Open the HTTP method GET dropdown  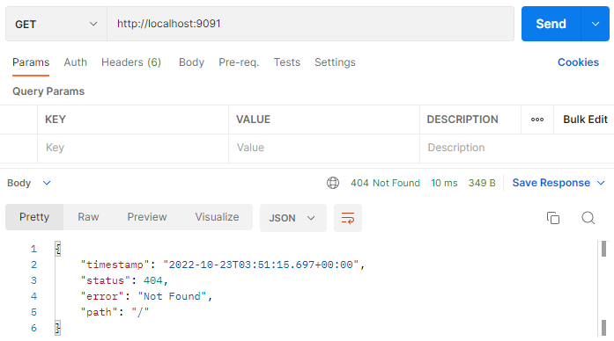(56, 24)
